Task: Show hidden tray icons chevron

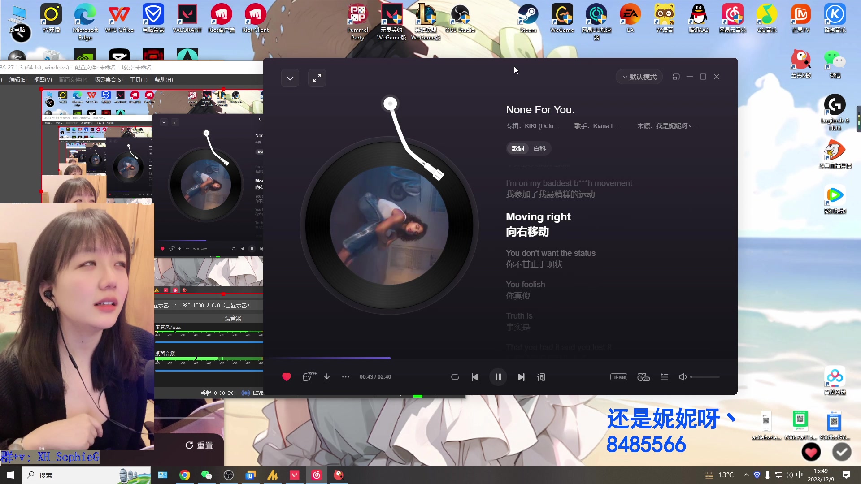Action: (x=746, y=475)
